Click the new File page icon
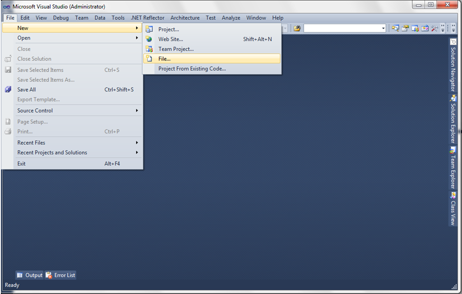 [x=149, y=59]
